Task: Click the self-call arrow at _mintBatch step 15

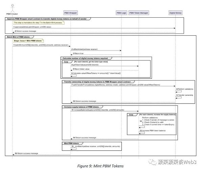Action: (x=72, y=148)
